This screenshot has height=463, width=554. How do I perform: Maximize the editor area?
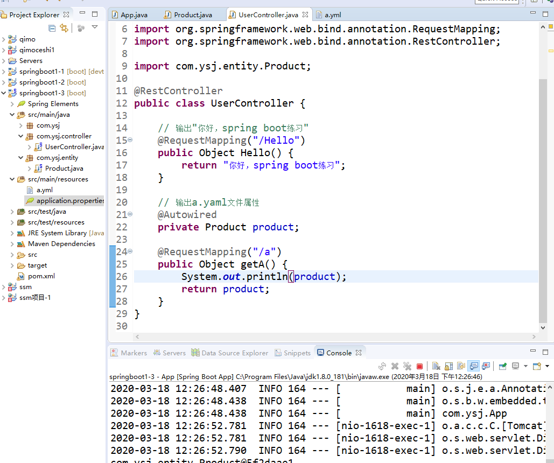(x=545, y=14)
